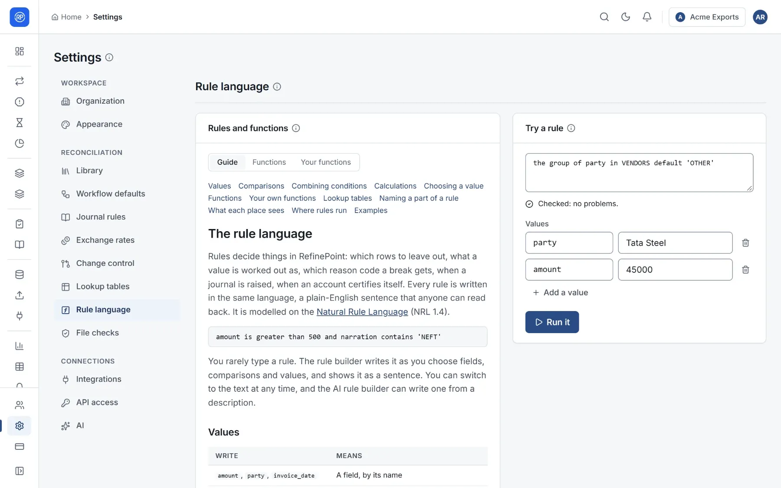Image resolution: width=781 pixels, height=488 pixels.
Task: Open the pie chart icon in left rail
Action: tap(20, 144)
